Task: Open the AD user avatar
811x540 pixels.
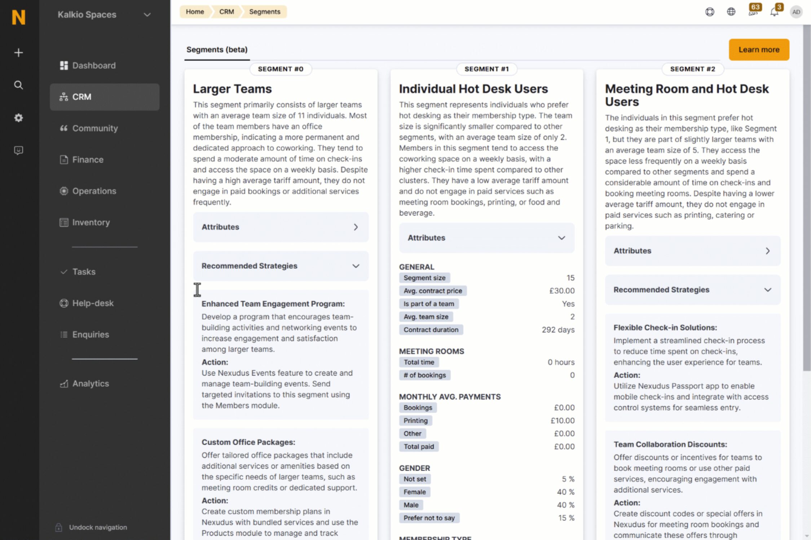Action: point(796,12)
